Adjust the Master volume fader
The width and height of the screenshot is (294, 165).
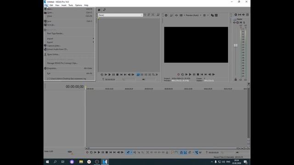coord(236,45)
